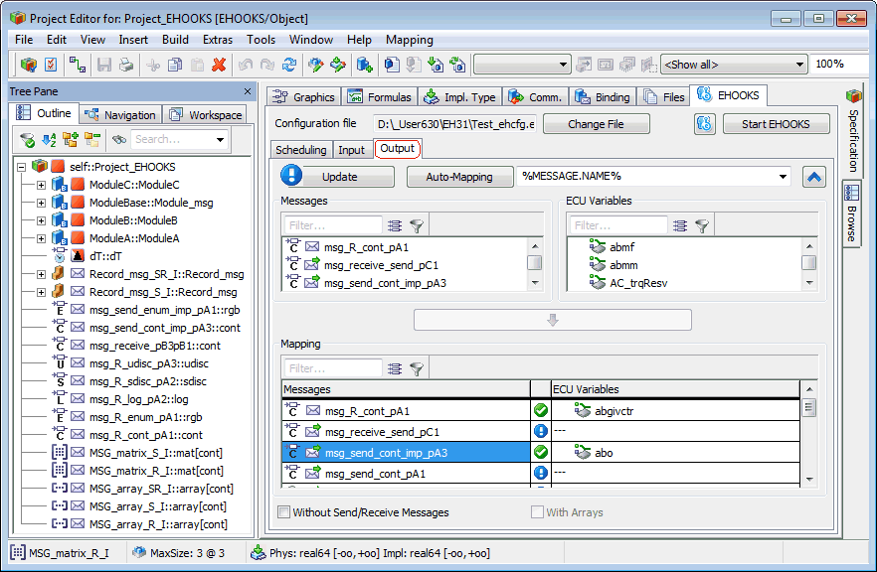Open the <Show all> filter dropdown
877x572 pixels.
tap(799, 65)
